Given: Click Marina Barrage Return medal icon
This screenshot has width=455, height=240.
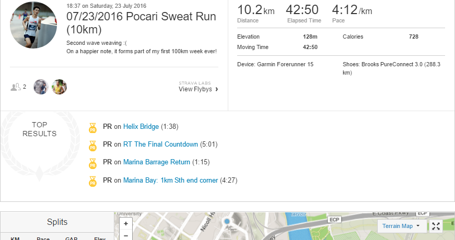Looking at the screenshot, I should point(93,163).
